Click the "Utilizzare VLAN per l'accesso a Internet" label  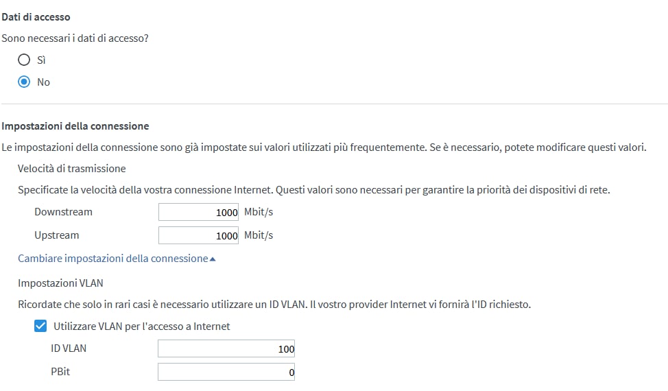point(141,327)
